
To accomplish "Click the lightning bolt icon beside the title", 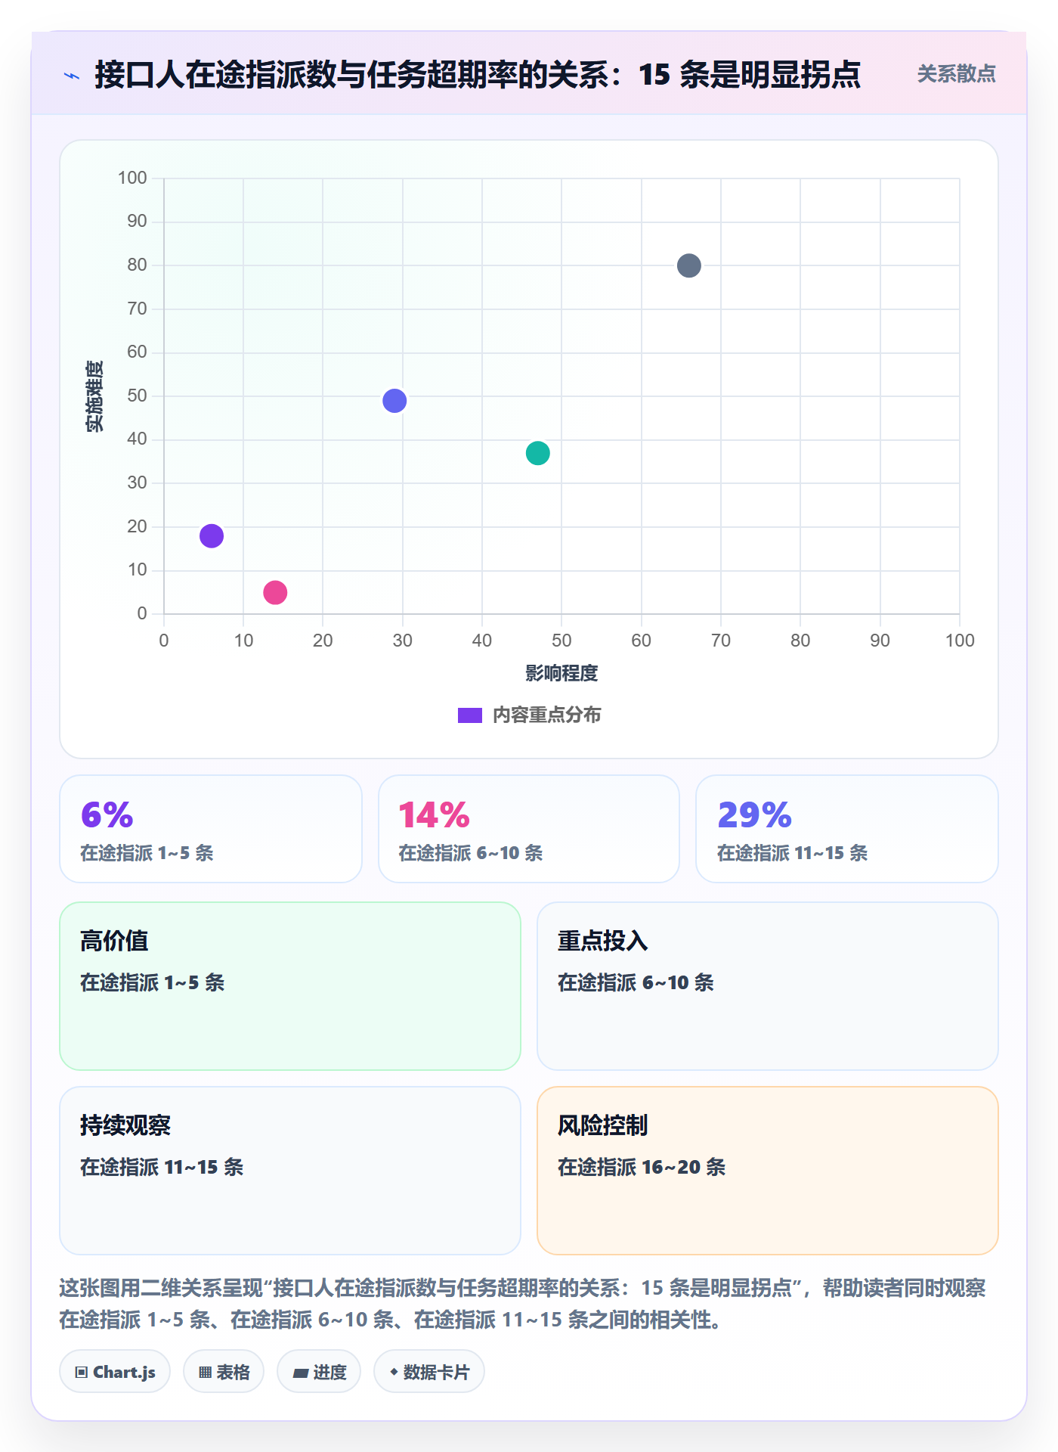I will point(72,76).
